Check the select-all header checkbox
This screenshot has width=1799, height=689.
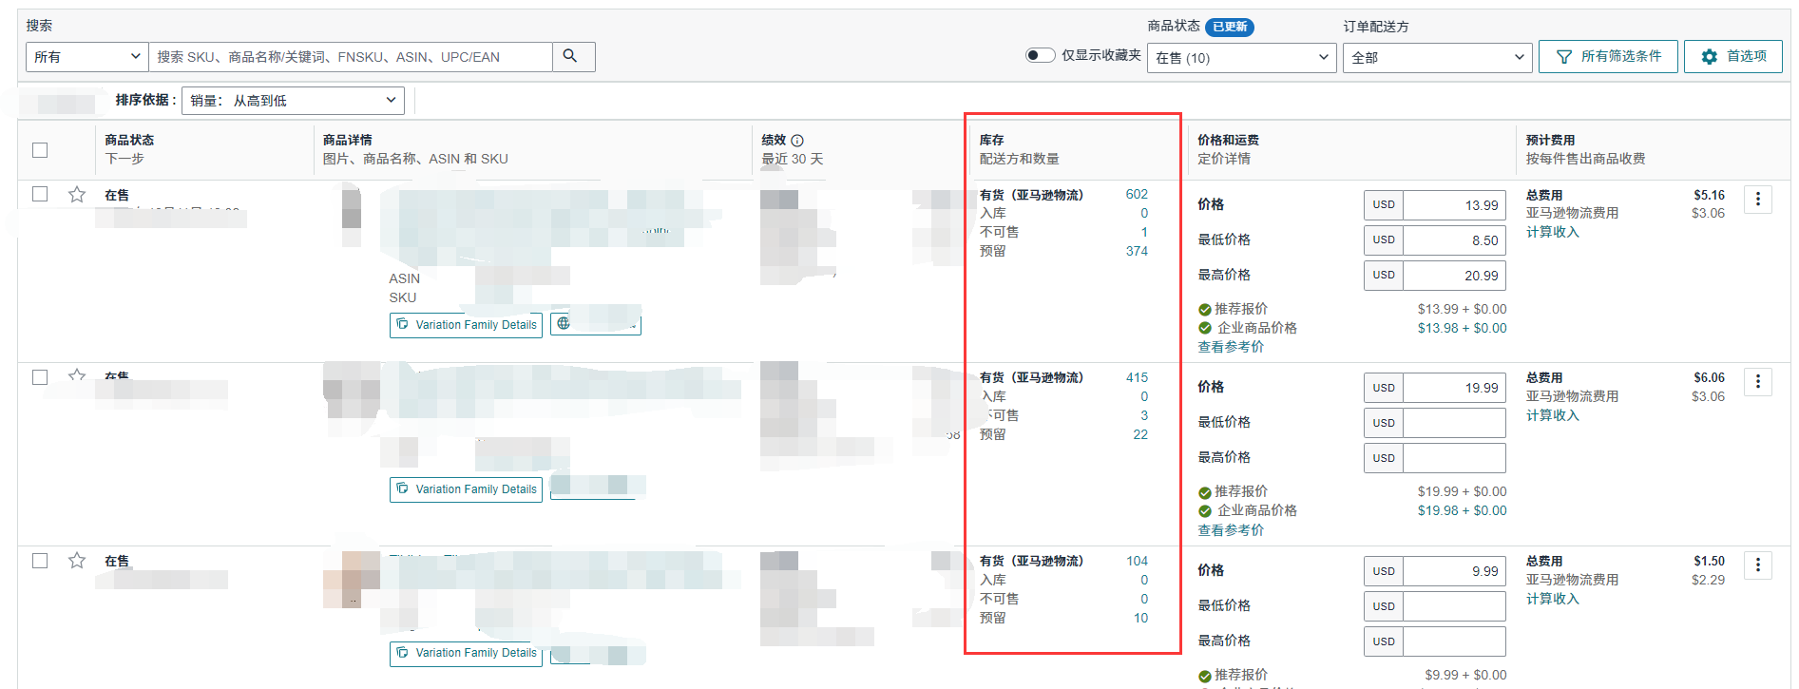[40, 150]
